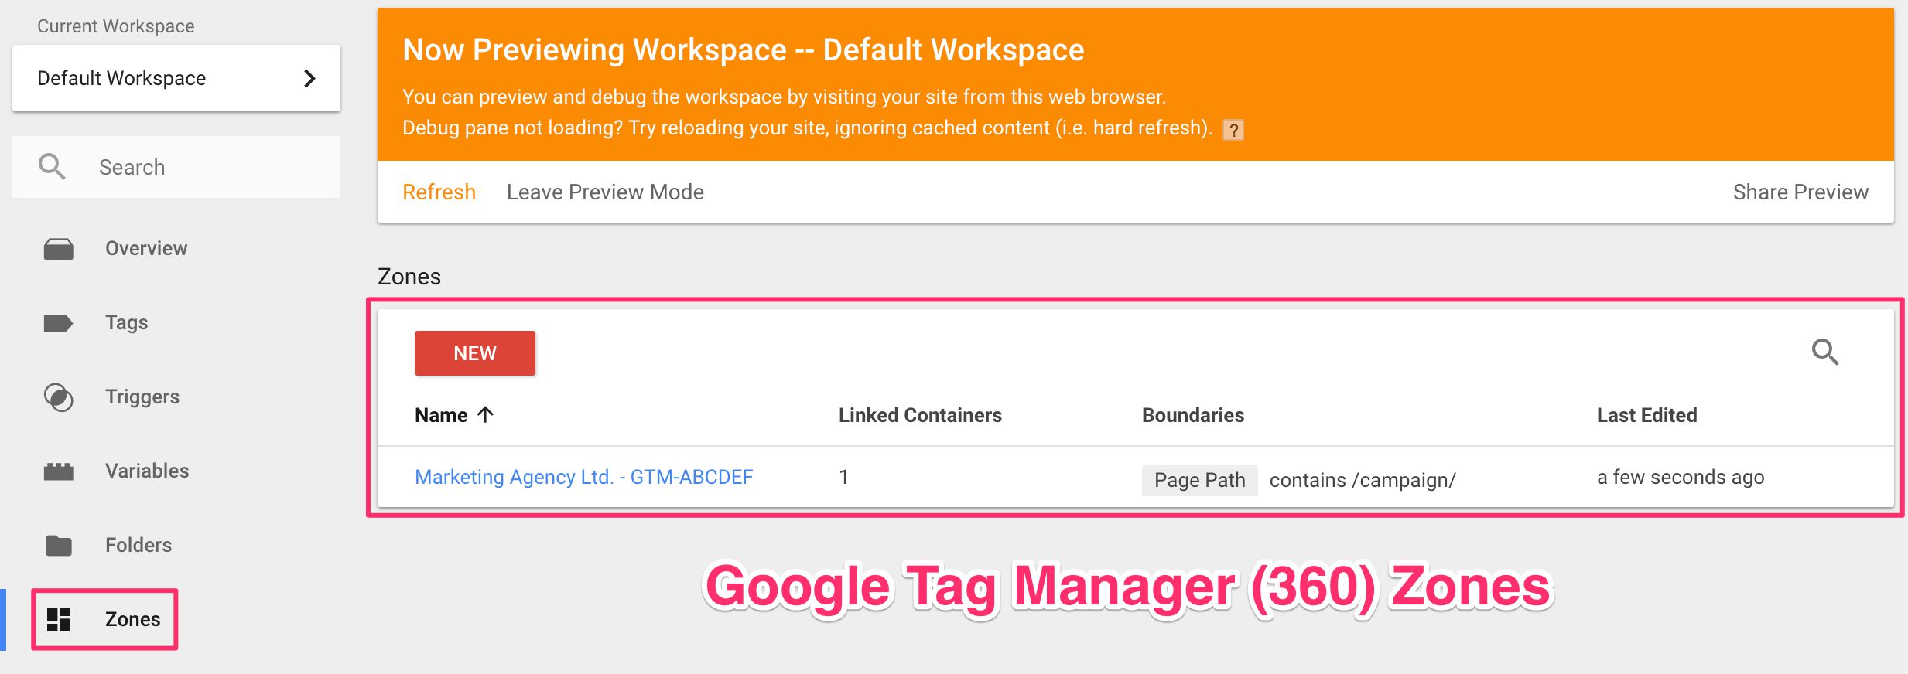Click the help question mark icon
Viewport: 1908px width, 674px height.
point(1233,130)
